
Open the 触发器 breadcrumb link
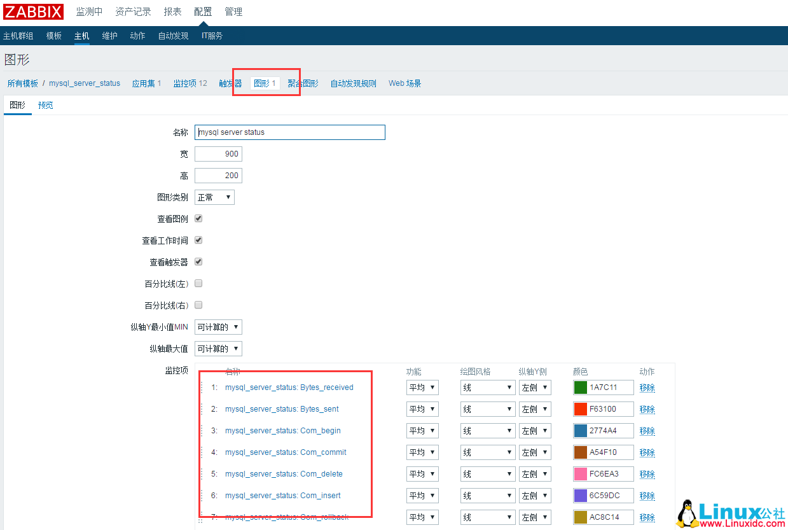coord(229,83)
